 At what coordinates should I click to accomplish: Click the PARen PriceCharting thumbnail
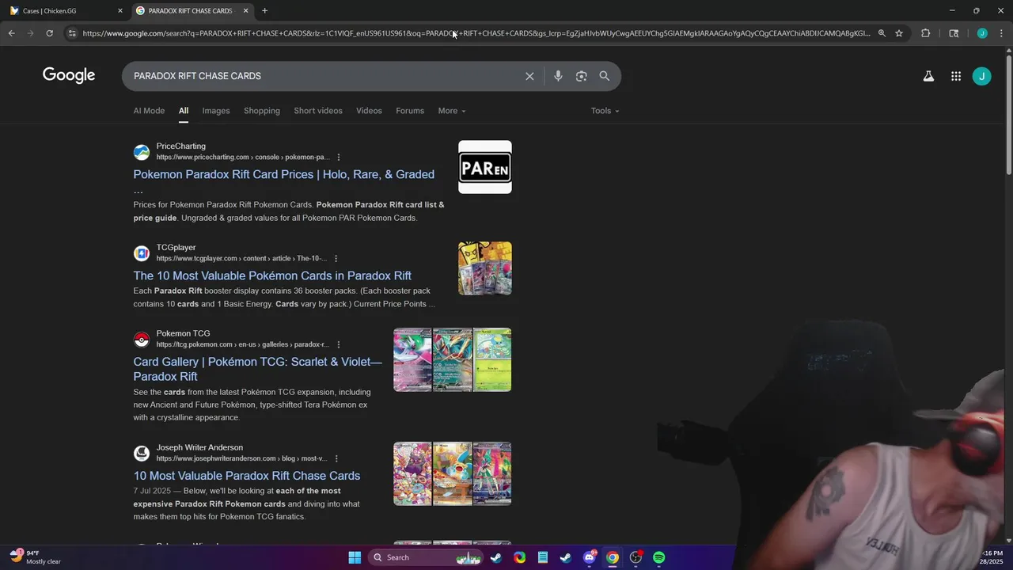click(x=485, y=167)
